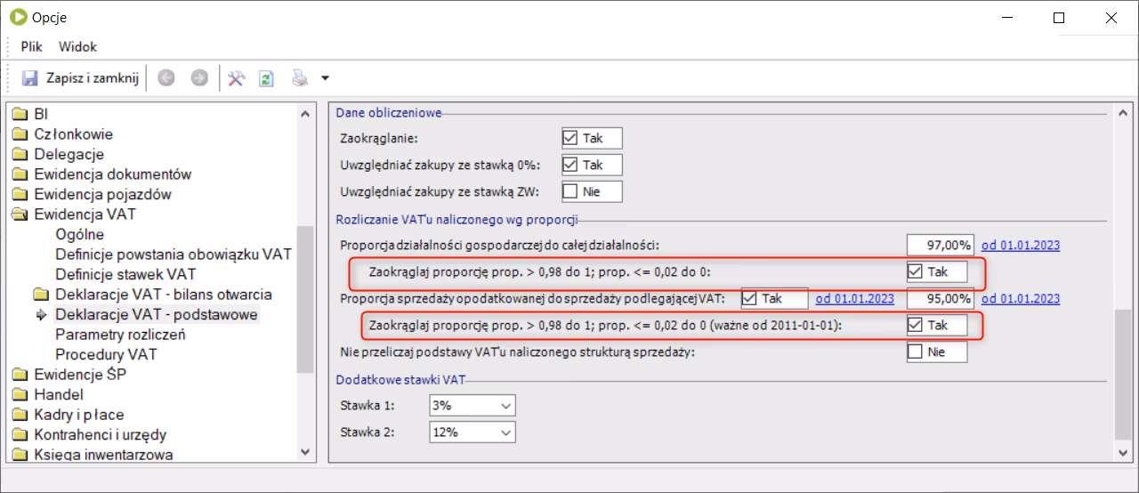Enable Uwzględniać zakupy ze stawką ZW checkbox
Viewport: 1139px width, 493px height.
coord(570,191)
